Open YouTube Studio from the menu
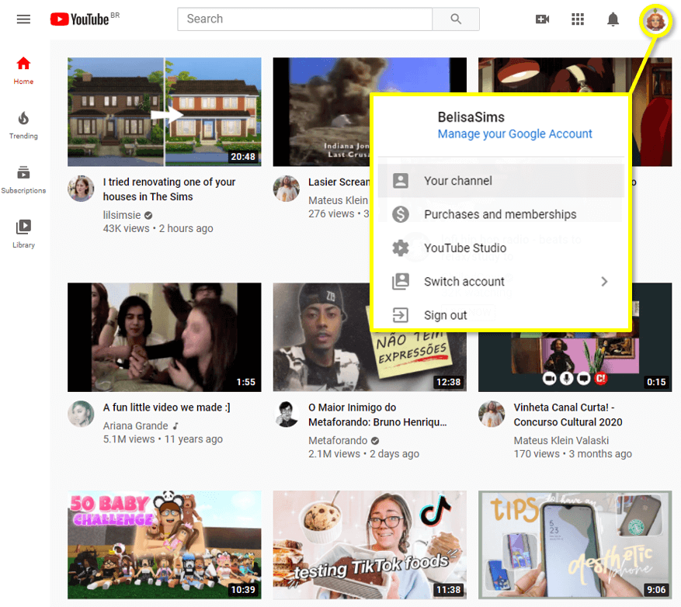The image size is (681, 607). pos(464,248)
